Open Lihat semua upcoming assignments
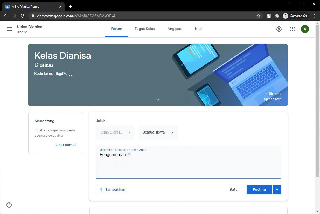The height and width of the screenshot is (214, 320). point(66,145)
